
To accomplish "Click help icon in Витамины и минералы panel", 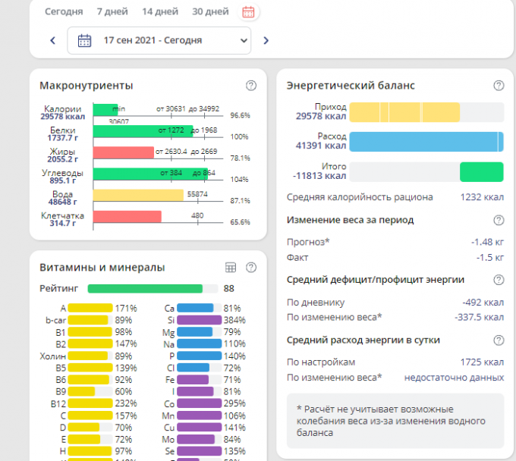I will tap(251, 268).
